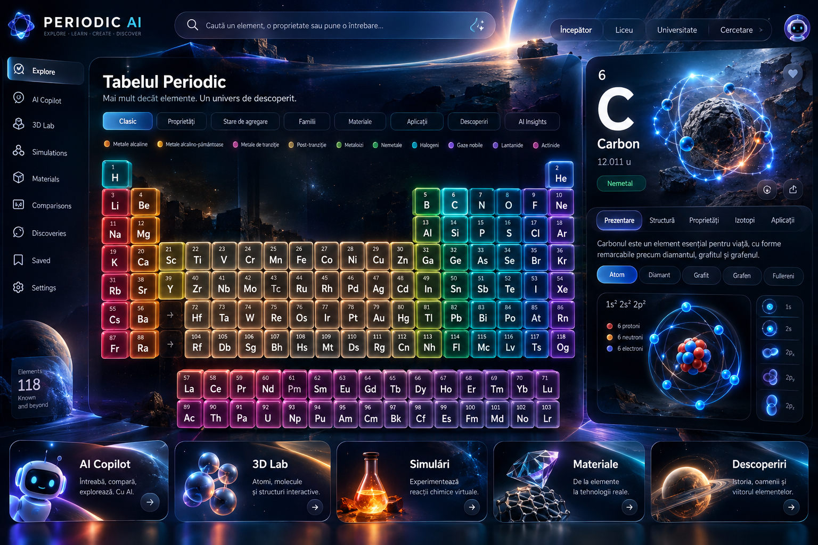Open AI Copilot in the sidebar
818x545 pixels.
[x=37, y=100]
